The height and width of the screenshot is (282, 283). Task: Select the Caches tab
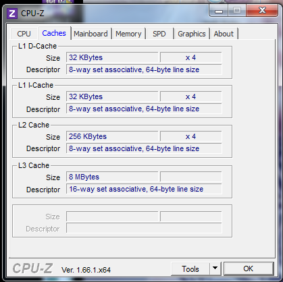(x=54, y=33)
